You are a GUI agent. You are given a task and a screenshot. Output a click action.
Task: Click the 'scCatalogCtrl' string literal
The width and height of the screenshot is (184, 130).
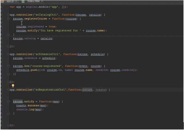pos(46,15)
